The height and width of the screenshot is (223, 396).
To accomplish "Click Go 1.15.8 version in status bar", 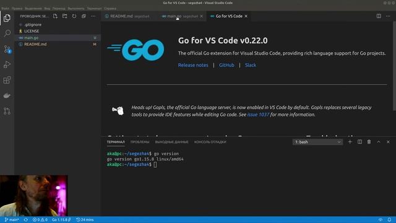I will (61, 220).
